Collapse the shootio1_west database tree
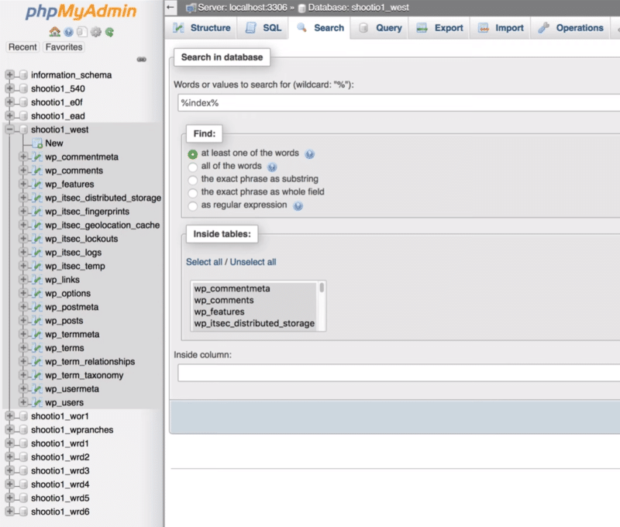This screenshot has height=527, width=620. (9, 129)
